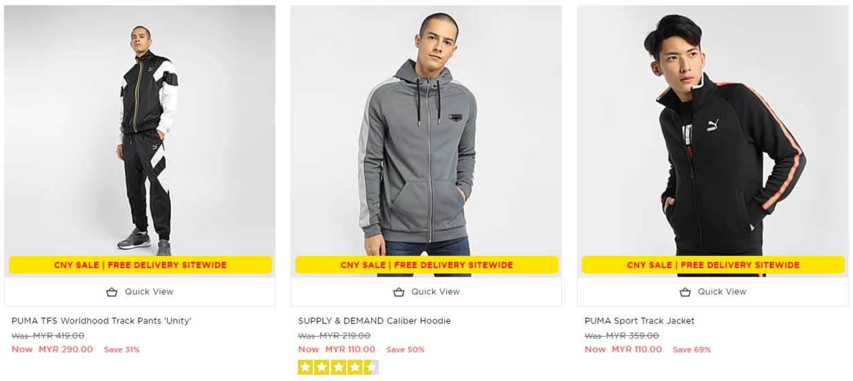Open Quick View for SUPPLY & DEMAND Hoodie
The width and height of the screenshot is (853, 381).
(435, 292)
